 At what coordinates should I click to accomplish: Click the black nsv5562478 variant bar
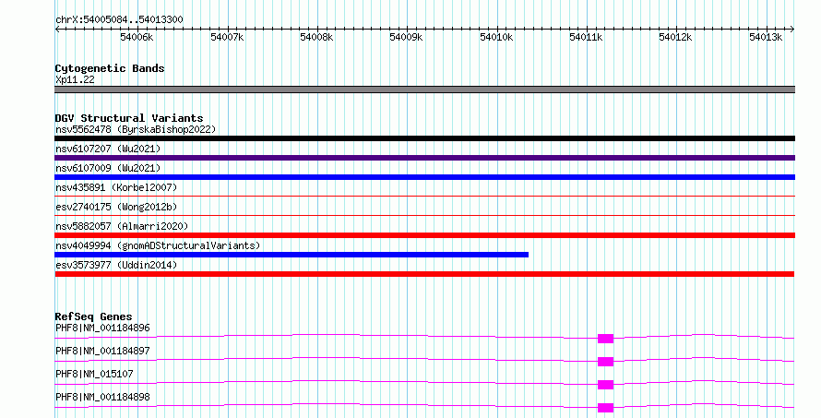[x=424, y=138]
